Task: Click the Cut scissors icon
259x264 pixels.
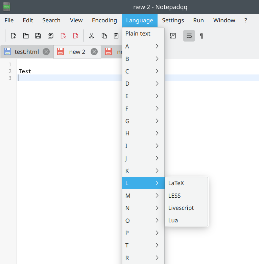Action: pos(91,36)
